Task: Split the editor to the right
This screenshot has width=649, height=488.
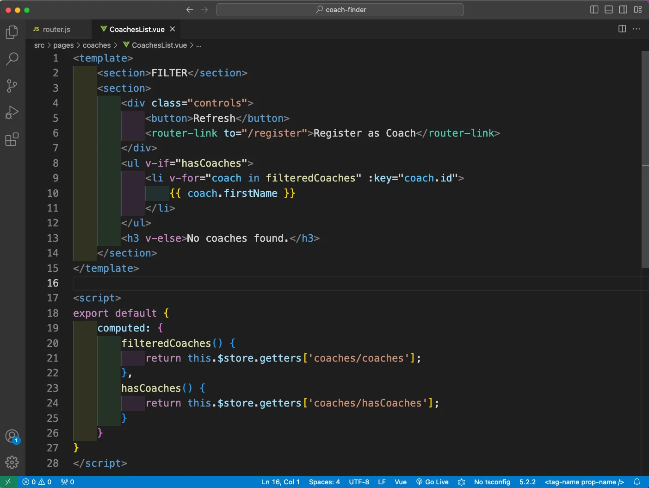Action: click(622, 29)
